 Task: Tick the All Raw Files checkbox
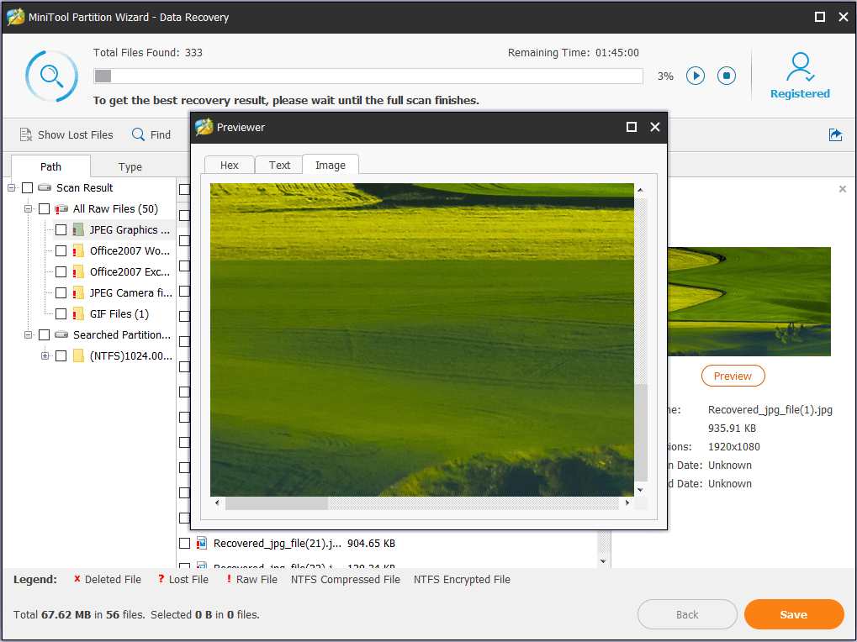45,208
